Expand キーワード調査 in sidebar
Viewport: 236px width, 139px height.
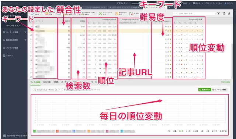pyautogui.click(x=14, y=32)
